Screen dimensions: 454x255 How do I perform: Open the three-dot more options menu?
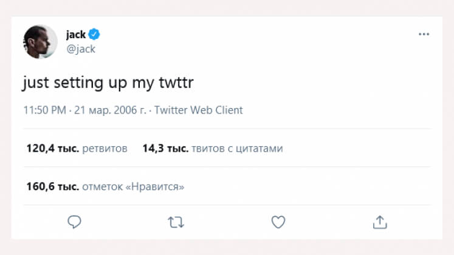pyautogui.click(x=424, y=35)
